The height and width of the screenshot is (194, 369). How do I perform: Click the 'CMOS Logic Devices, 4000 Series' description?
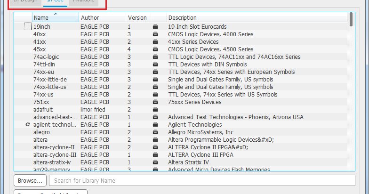click(x=211, y=34)
